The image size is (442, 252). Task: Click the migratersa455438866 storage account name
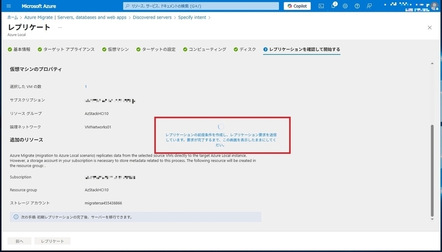click(103, 203)
